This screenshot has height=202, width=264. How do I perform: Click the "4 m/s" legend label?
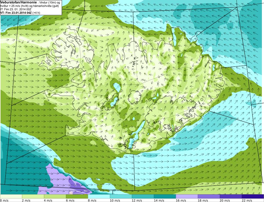click(48, 200)
